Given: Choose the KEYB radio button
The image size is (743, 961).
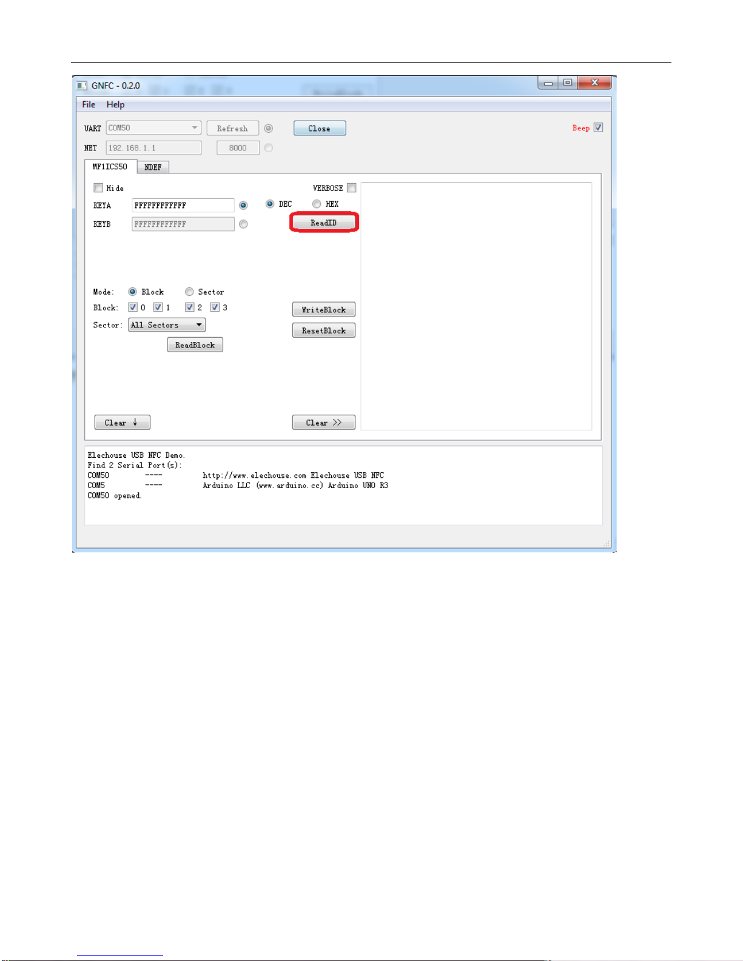Looking at the screenshot, I should point(243,224).
